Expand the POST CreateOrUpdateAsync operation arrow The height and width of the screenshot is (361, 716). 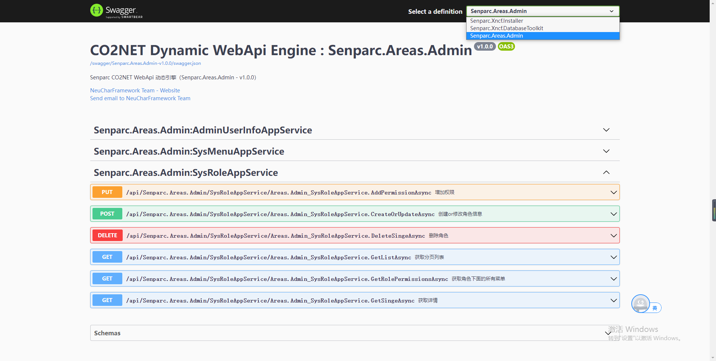(613, 214)
